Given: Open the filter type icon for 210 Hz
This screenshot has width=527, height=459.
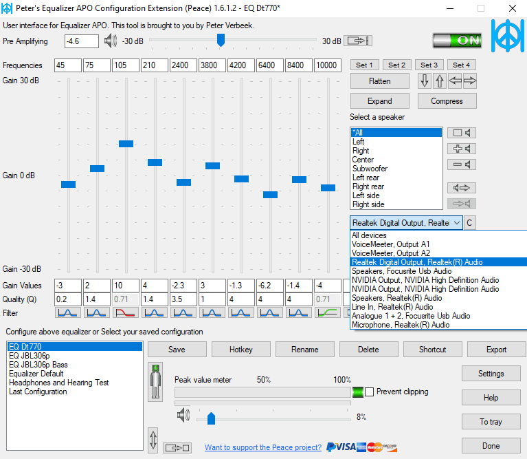Looking at the screenshot, I should [155, 313].
